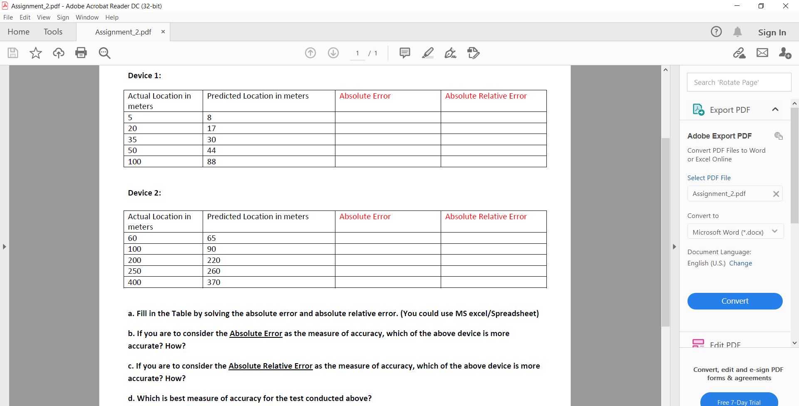This screenshot has width=799, height=406.
Task: Collapse the right tools pane
Action: pyautogui.click(x=674, y=246)
